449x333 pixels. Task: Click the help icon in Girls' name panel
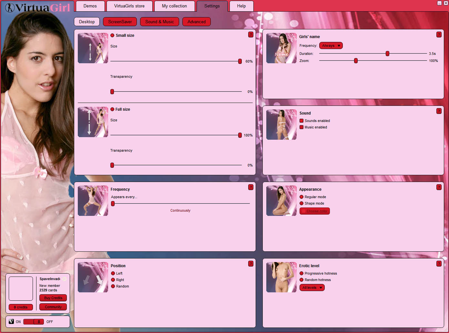439,35
